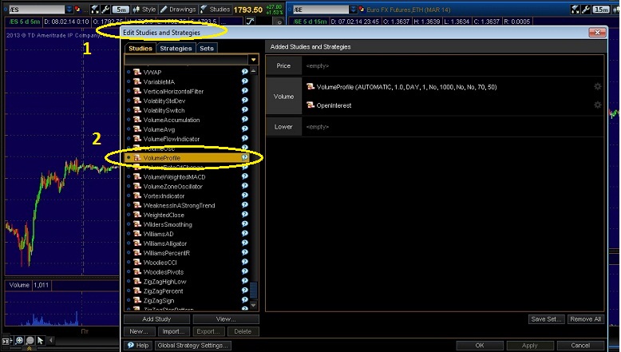Click the studies list scroll up arrow
This screenshot has width=621, height=352.
pos(254,71)
